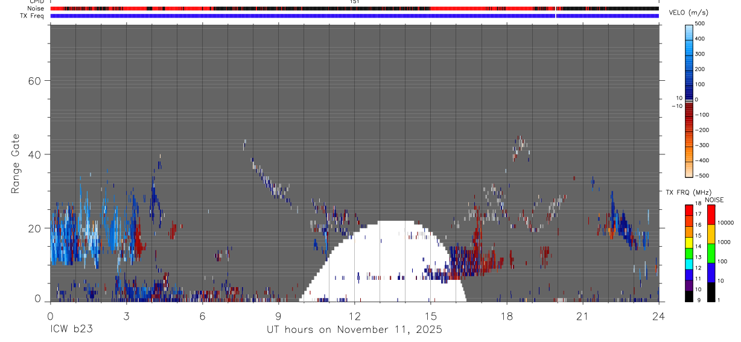Viewport: 741px width, 342px height.
Task: Click the TX FRQ (MHz) legend title
Action: click(x=689, y=192)
